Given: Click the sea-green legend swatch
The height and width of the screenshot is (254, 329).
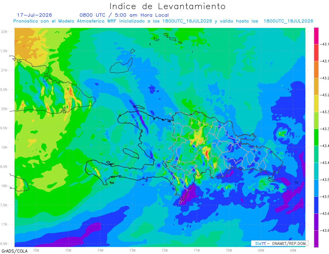Looking at the screenshot, I should point(316,154).
